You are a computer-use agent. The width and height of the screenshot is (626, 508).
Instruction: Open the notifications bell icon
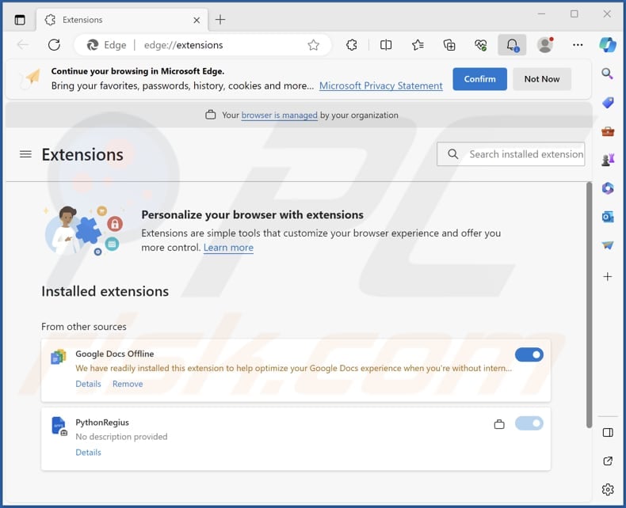512,45
